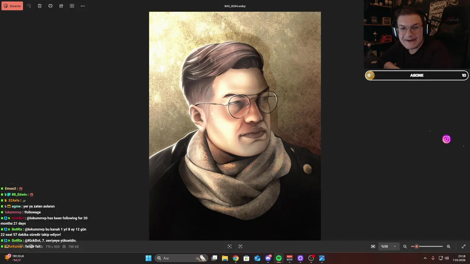Open Outlook from the taskbar

click(x=257, y=258)
